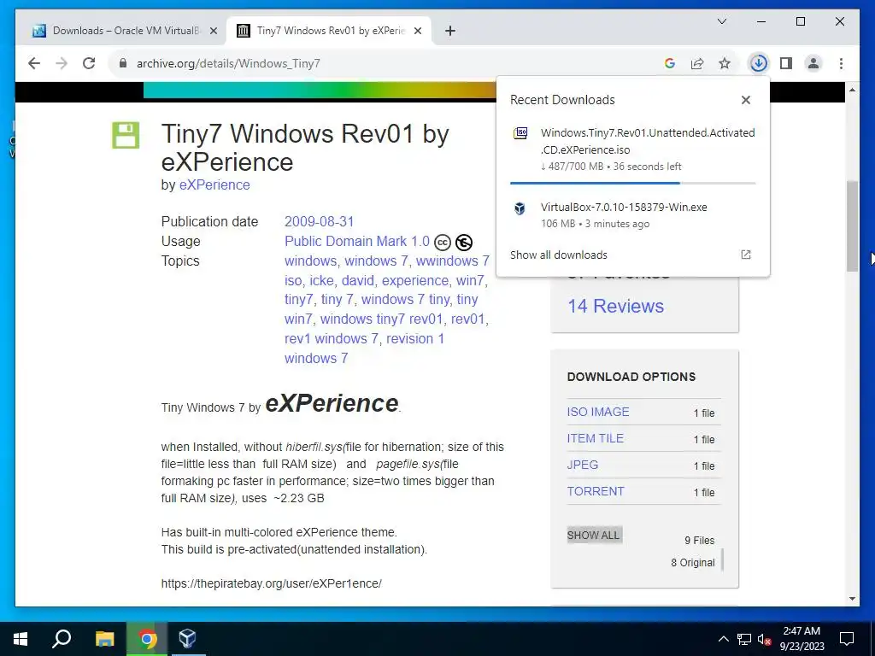Go back using the browser back arrow
875x656 pixels.
tap(34, 63)
